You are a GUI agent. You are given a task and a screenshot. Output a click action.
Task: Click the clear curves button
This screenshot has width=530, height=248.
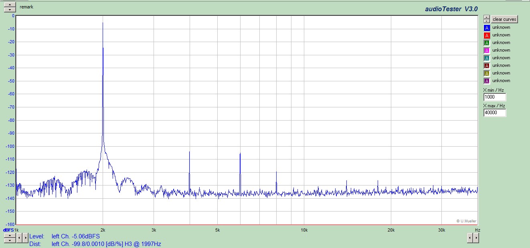pos(504,19)
